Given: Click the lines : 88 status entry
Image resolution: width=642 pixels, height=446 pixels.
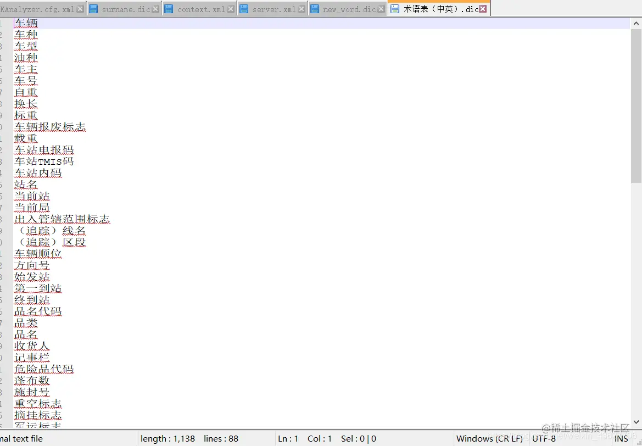Looking at the screenshot, I should click(x=221, y=439).
